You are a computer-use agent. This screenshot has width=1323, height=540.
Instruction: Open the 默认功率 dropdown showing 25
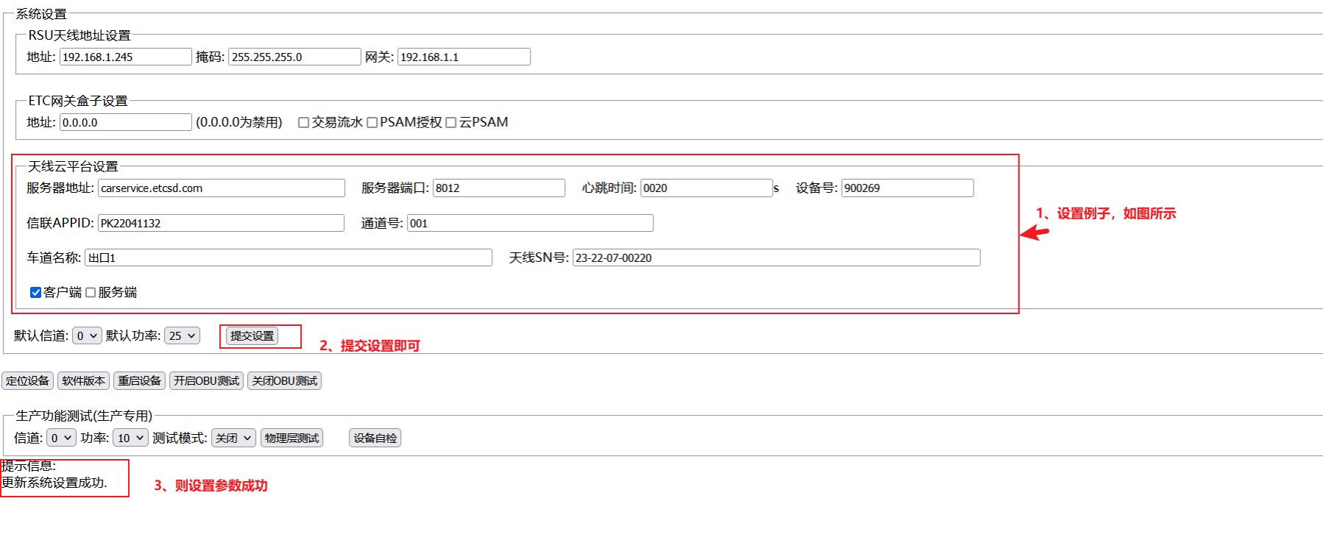tap(182, 335)
